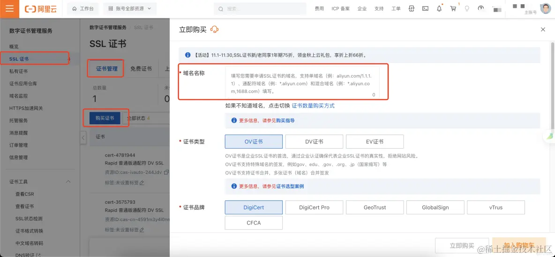Switch to 免费证书 tab

point(141,69)
